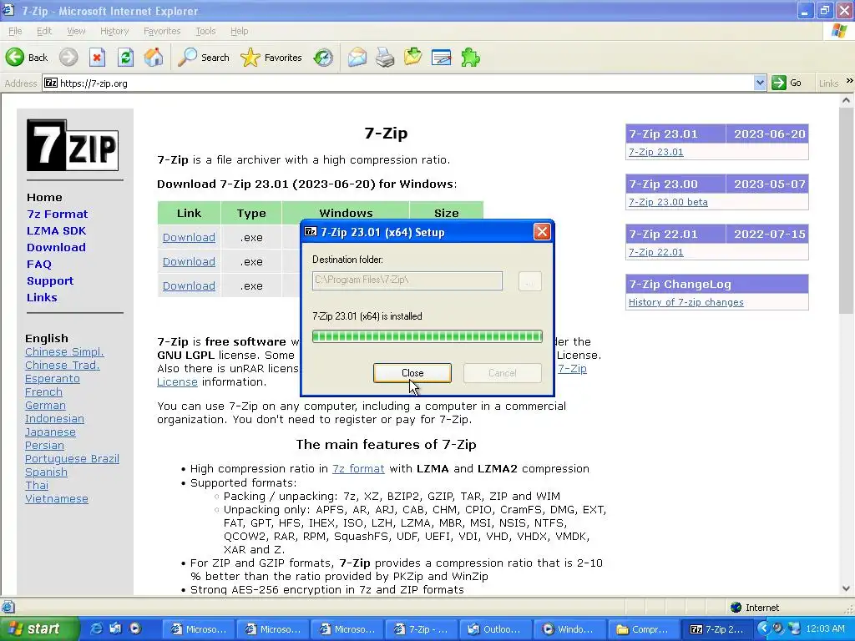Switch language to Portuguese Brazil

point(72,459)
